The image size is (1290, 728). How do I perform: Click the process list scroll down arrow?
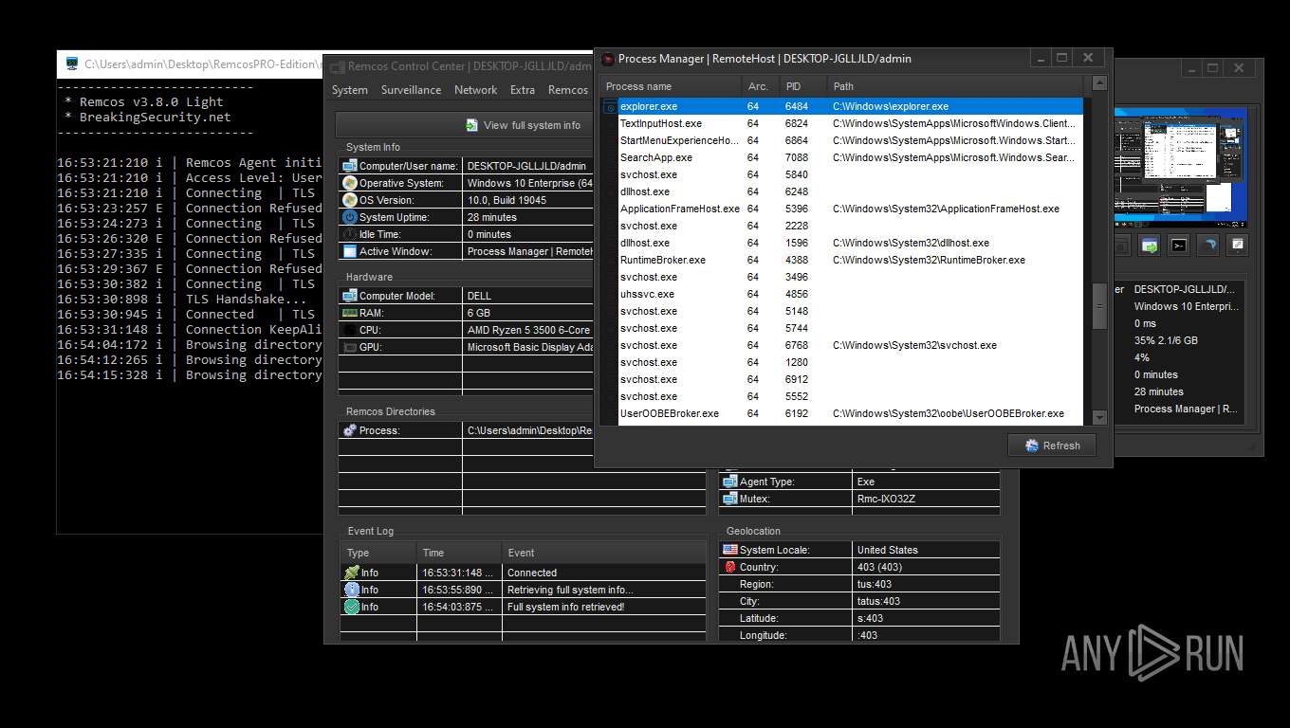1099,417
